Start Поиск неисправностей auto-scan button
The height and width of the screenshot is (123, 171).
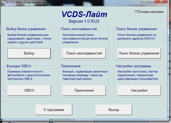pyautogui.click(x=84, y=53)
